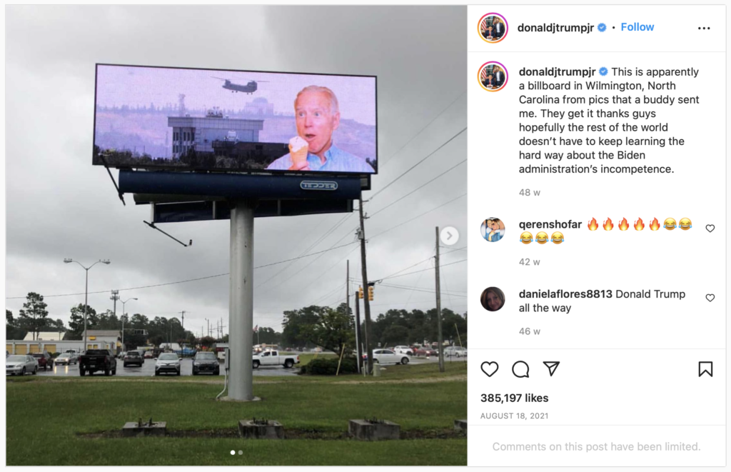
Task: Open danielaflores8813's avatar
Action: coord(493,299)
